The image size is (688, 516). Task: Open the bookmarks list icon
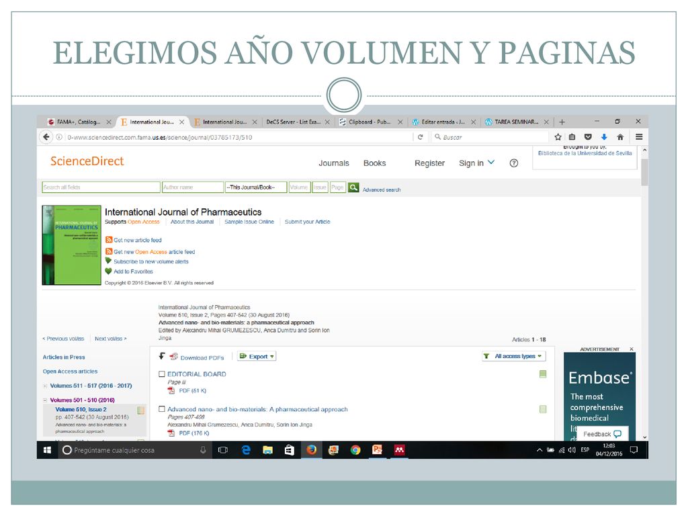pos(572,137)
